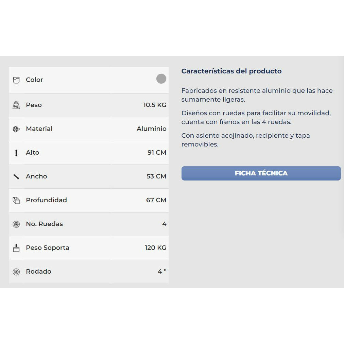The width and height of the screenshot is (344, 344).
Task: Click the Material icon
Action: point(16,129)
